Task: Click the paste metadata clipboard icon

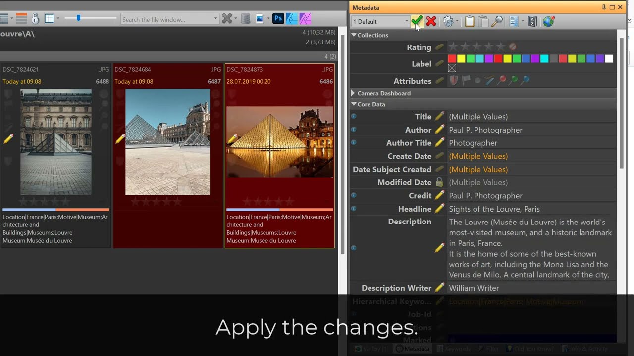Action: click(x=483, y=21)
